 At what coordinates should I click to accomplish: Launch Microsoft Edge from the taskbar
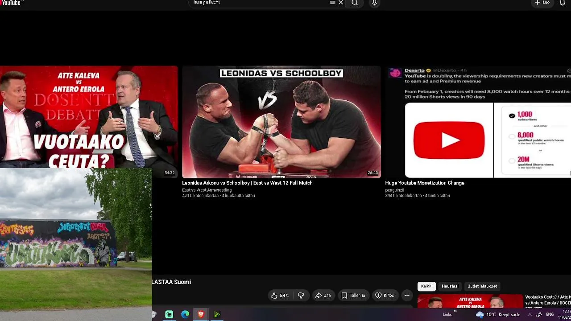185,315
